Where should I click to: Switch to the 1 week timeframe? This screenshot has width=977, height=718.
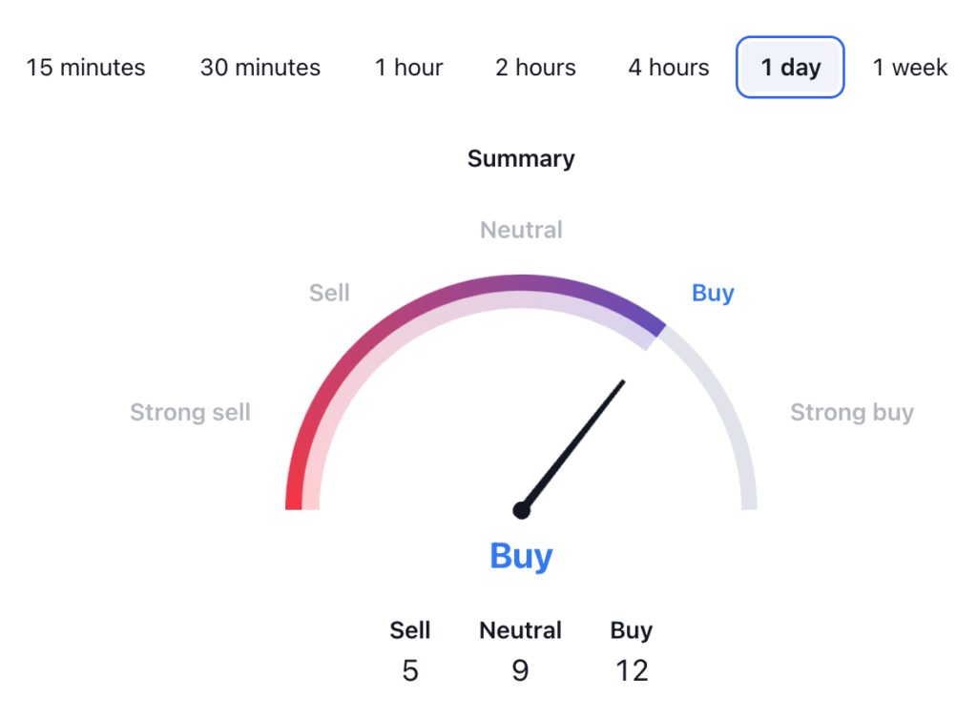point(910,68)
